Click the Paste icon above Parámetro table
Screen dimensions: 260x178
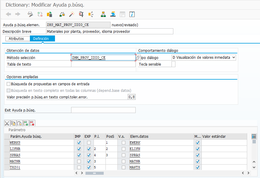19,123
